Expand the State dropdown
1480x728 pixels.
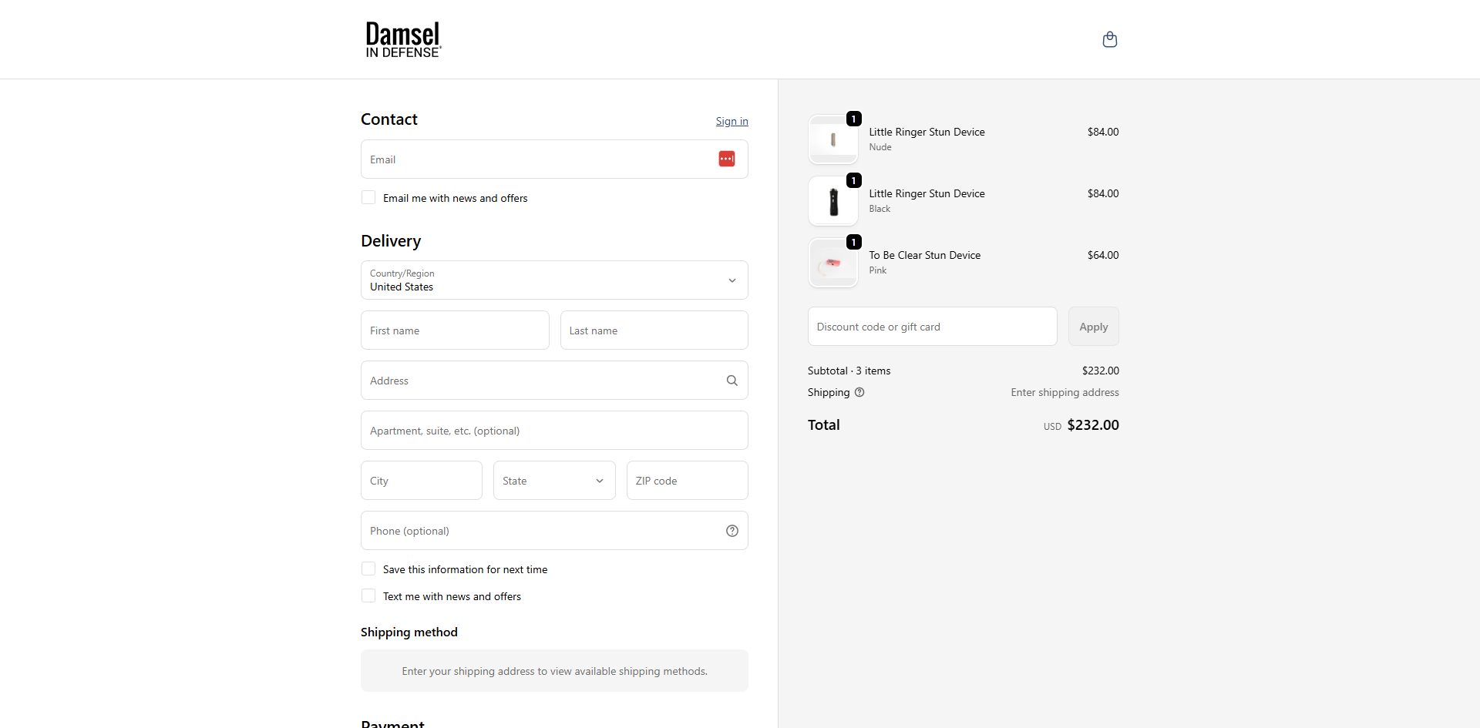click(553, 481)
